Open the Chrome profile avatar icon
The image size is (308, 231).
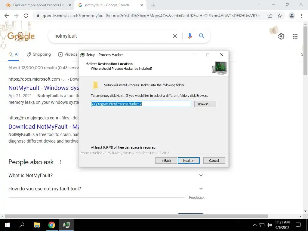click(x=292, y=16)
